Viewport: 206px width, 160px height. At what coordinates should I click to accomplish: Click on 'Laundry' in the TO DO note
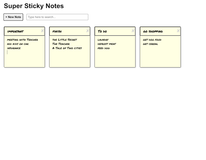click(x=104, y=40)
